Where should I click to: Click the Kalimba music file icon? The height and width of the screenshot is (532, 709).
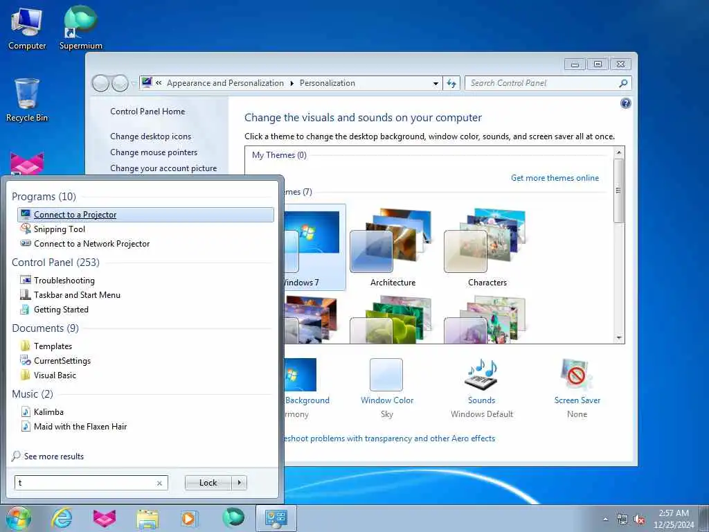pos(26,411)
